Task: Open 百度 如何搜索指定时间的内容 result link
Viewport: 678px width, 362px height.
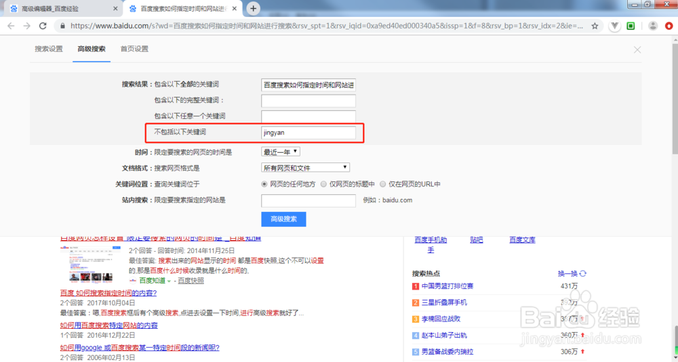Action: click(x=108, y=293)
